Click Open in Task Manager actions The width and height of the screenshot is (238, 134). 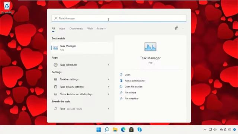click(x=128, y=75)
